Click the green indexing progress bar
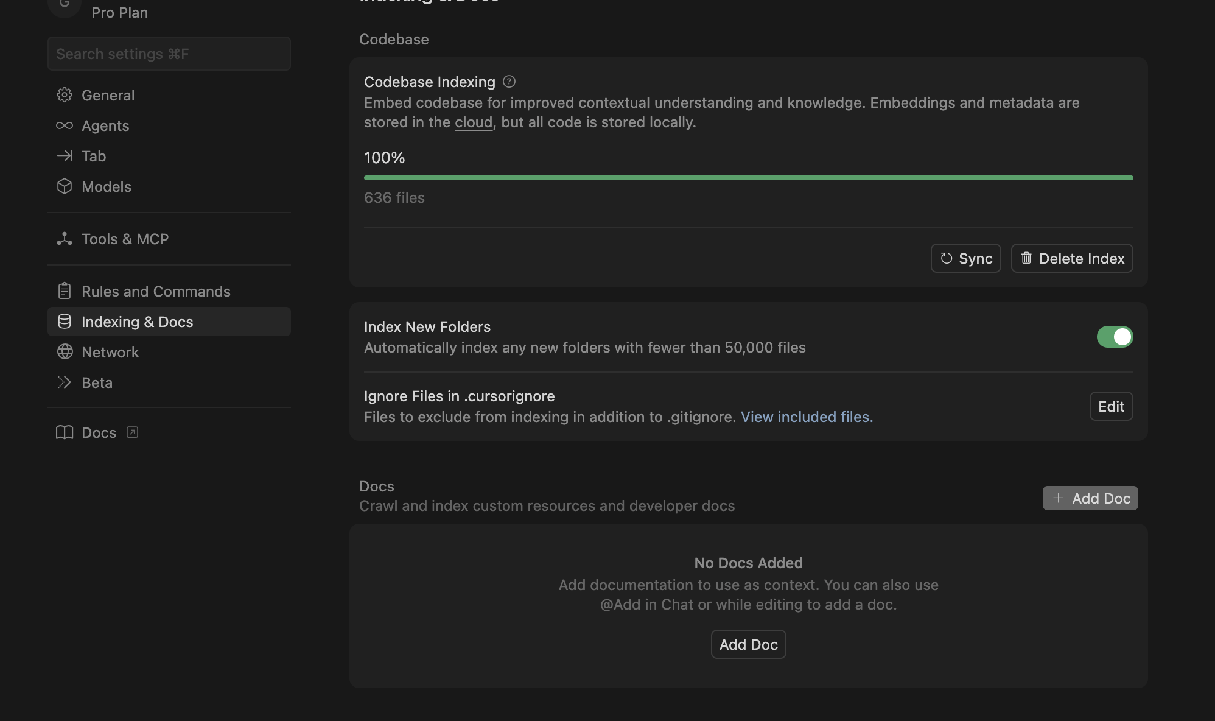Screen dimensions: 1215x721 point(749,178)
